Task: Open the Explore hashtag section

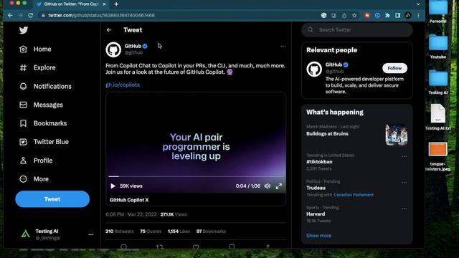Action: click(x=37, y=67)
